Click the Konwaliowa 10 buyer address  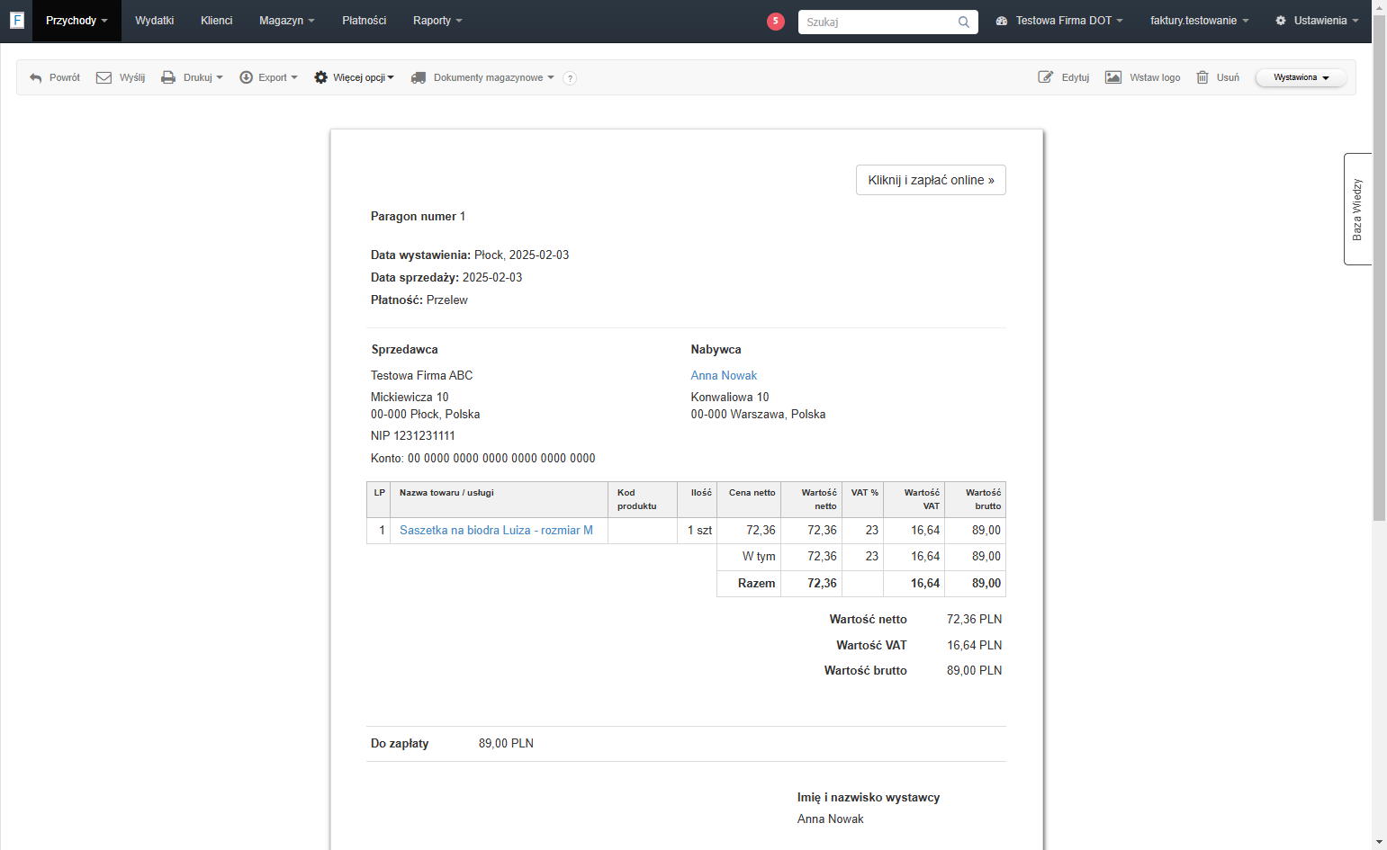click(730, 397)
